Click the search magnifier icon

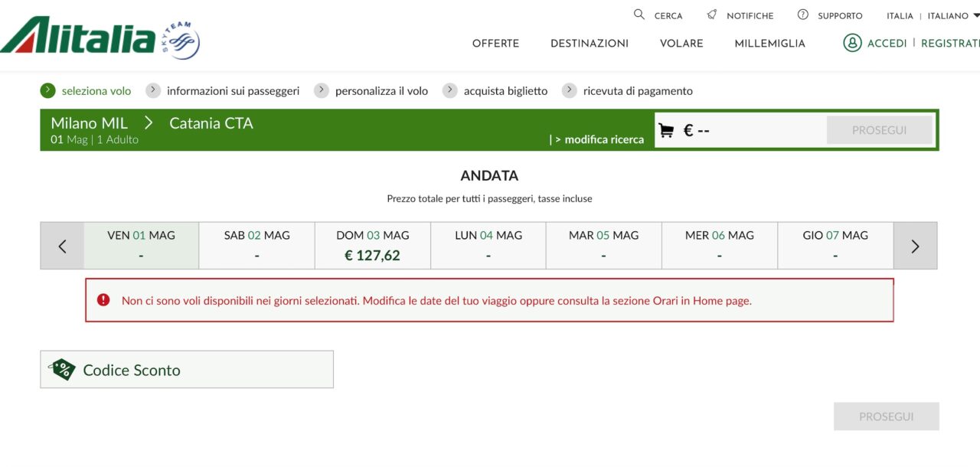(639, 15)
